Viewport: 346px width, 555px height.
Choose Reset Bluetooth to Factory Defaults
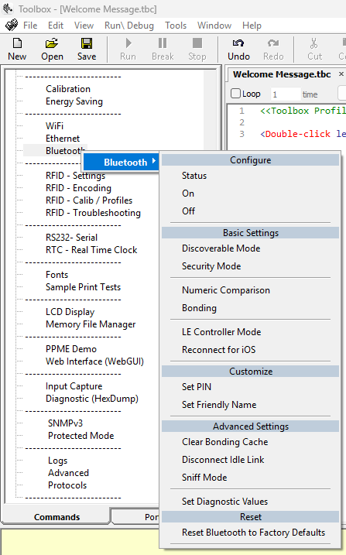(253, 533)
